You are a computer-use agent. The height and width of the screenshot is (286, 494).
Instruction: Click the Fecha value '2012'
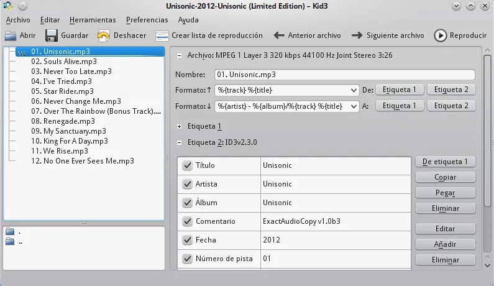tap(336, 240)
